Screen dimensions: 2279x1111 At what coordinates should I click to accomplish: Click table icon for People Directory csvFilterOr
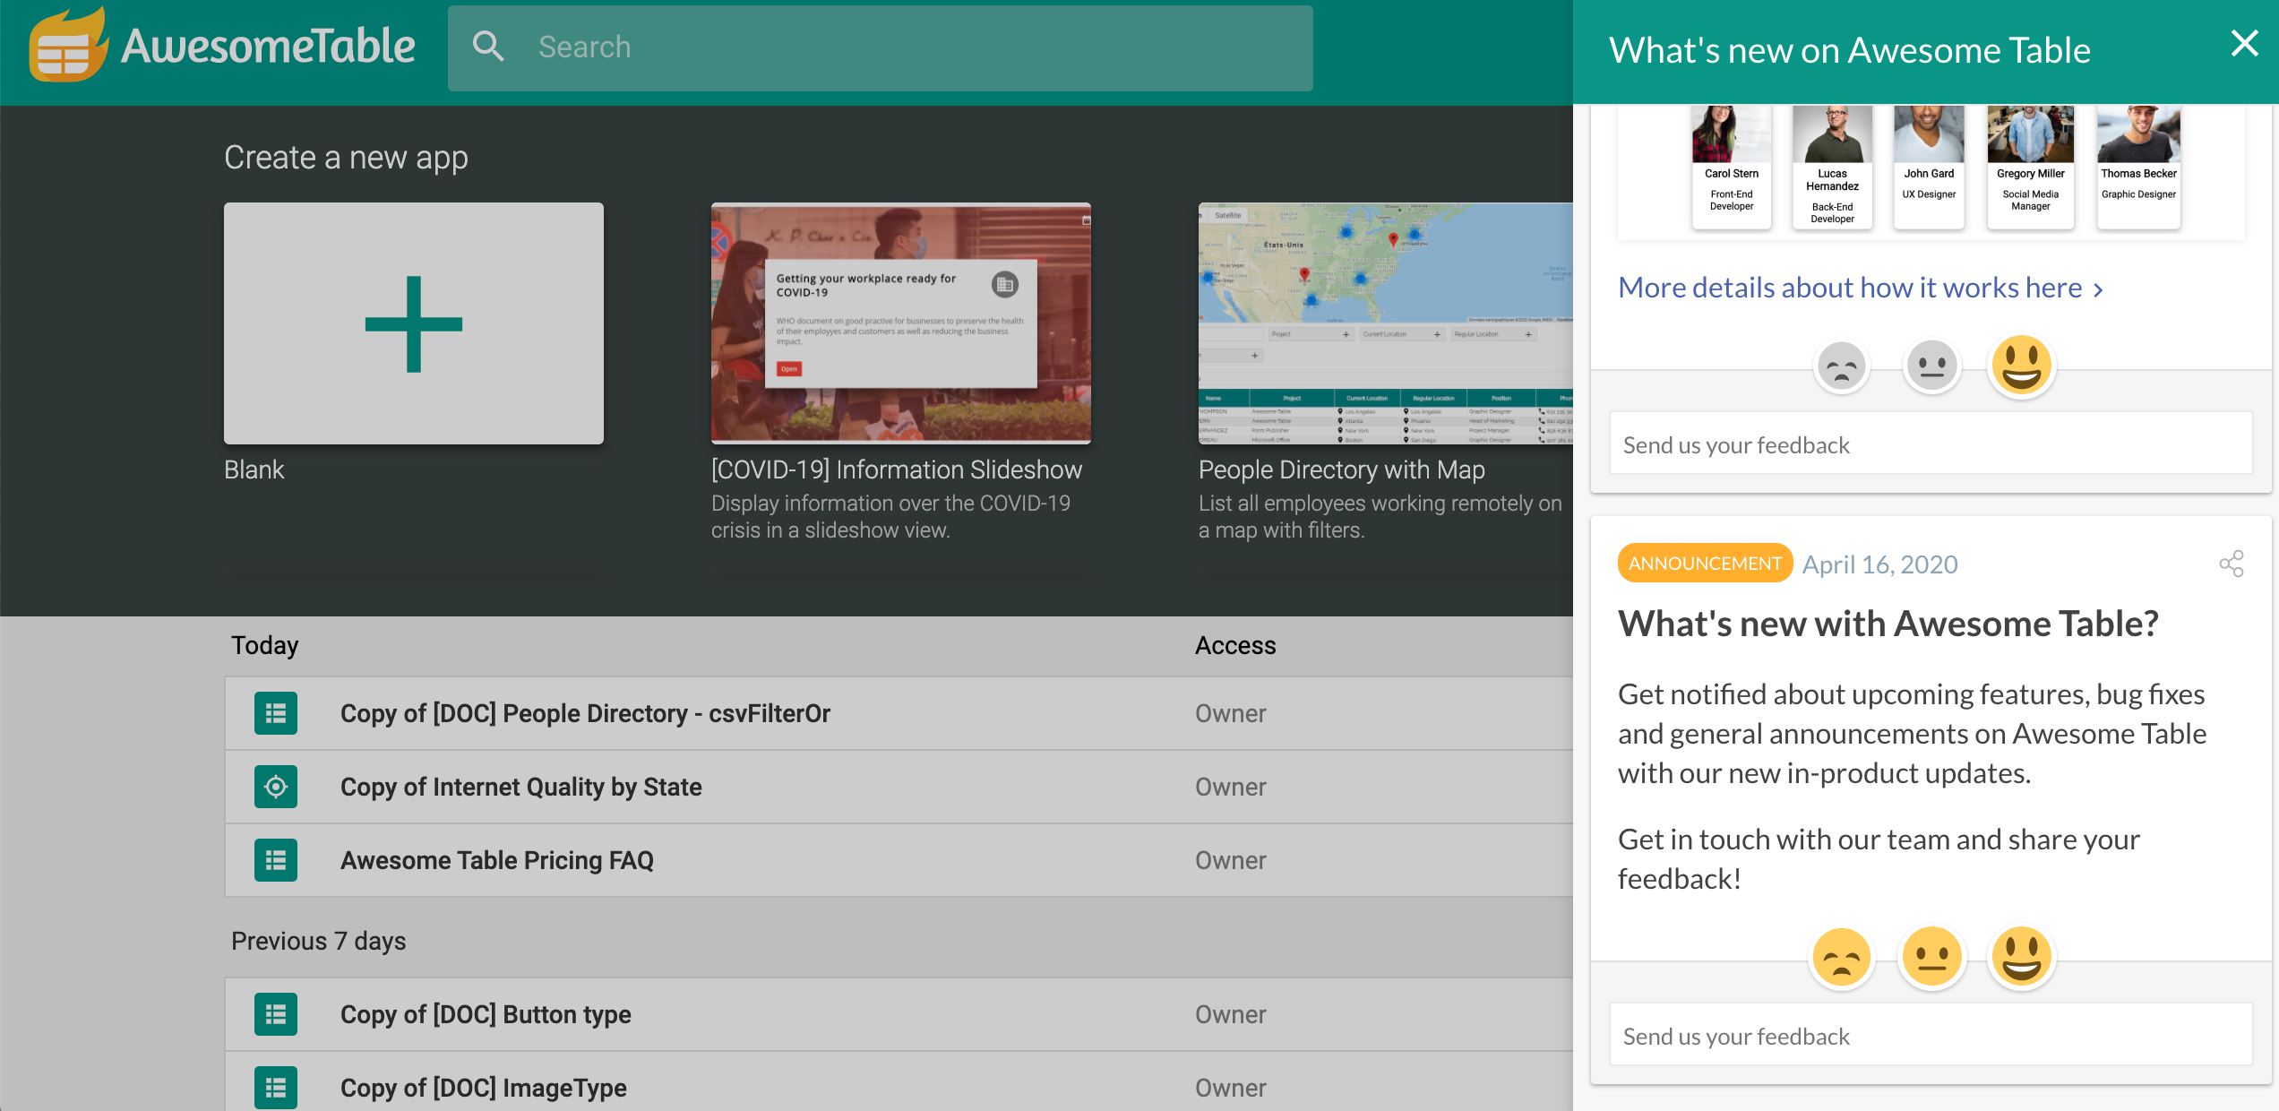(276, 713)
